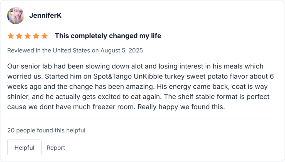Click the star nearest the review title
Image resolution: width=285 pixels, height=162 pixels.
click(45, 36)
